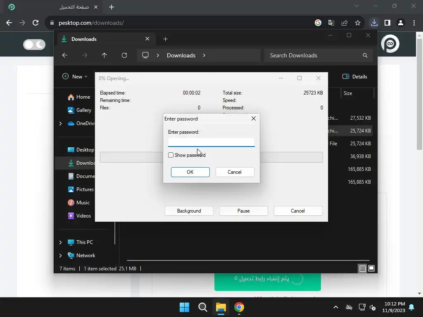Open Pictures in Explorer sidebar
Viewport: 423px width, 317px height.
tap(81, 189)
